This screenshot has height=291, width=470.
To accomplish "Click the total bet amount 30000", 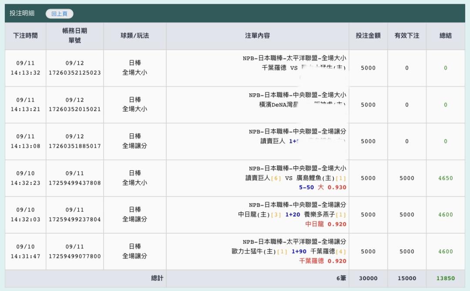I will [368, 278].
